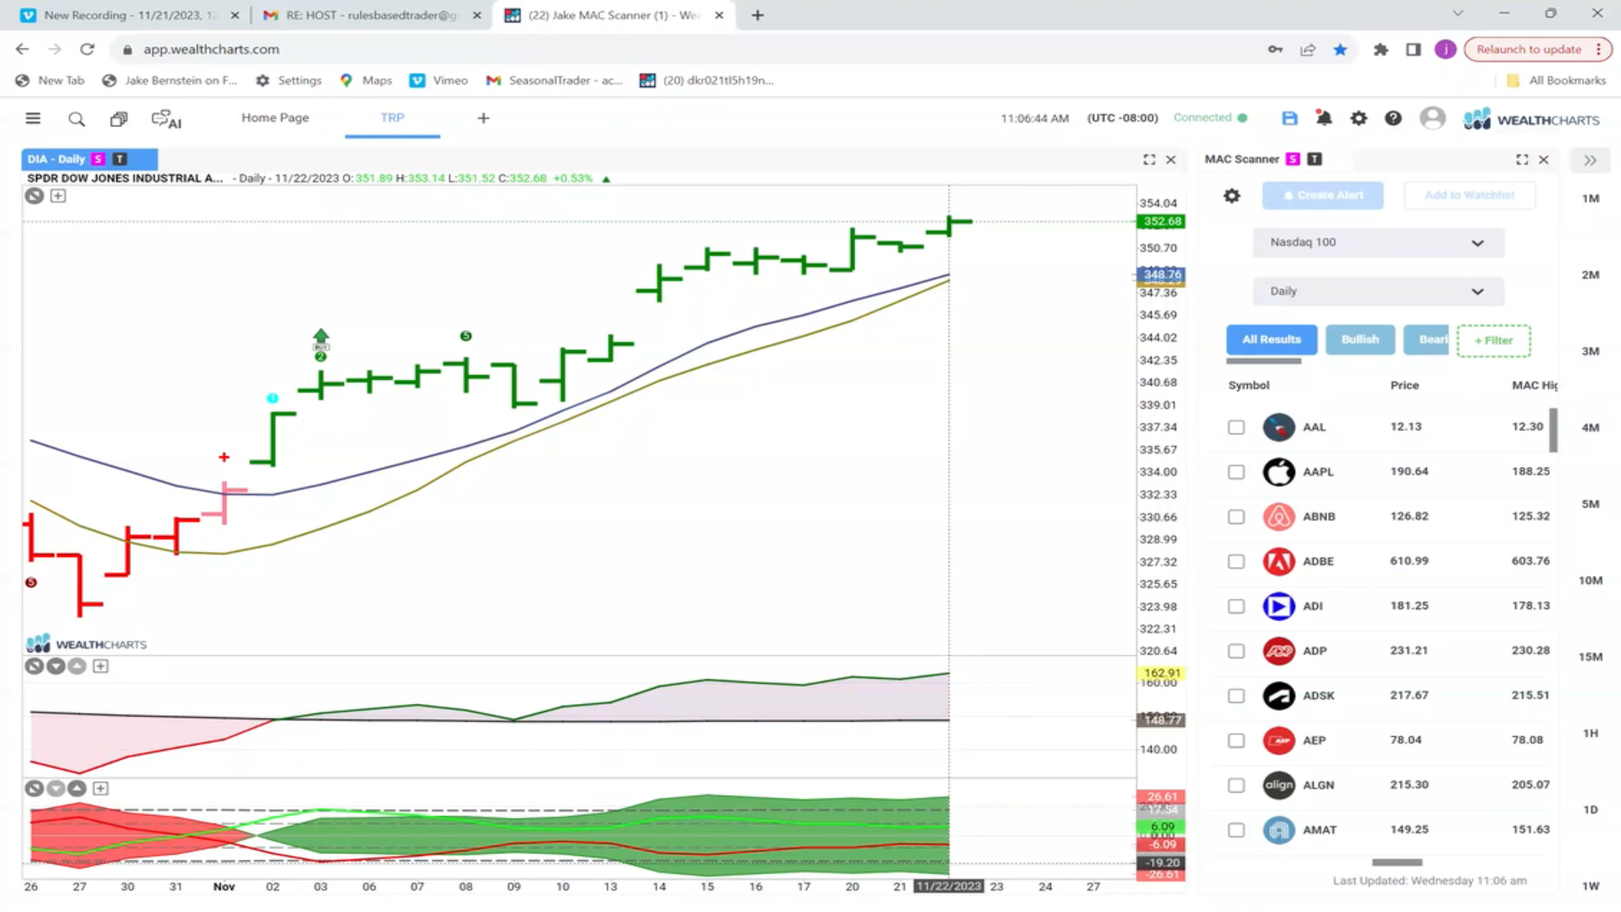Switch to the Home Page tab
Screen dimensions: 1621x912
[275, 118]
